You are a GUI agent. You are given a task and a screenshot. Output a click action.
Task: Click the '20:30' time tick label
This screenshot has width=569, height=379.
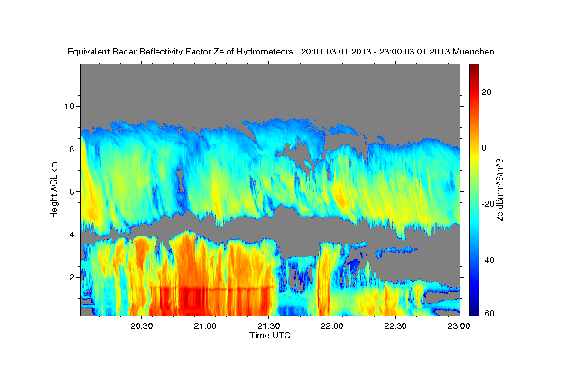click(x=142, y=326)
